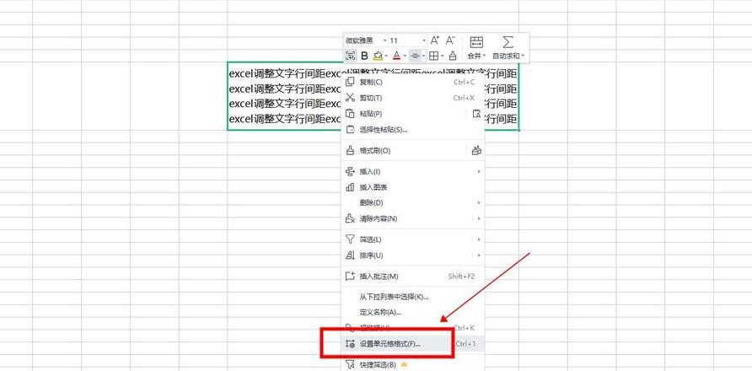Open the 自动求和 dropdown
Viewport: 752px width, 371px height.
pos(508,56)
